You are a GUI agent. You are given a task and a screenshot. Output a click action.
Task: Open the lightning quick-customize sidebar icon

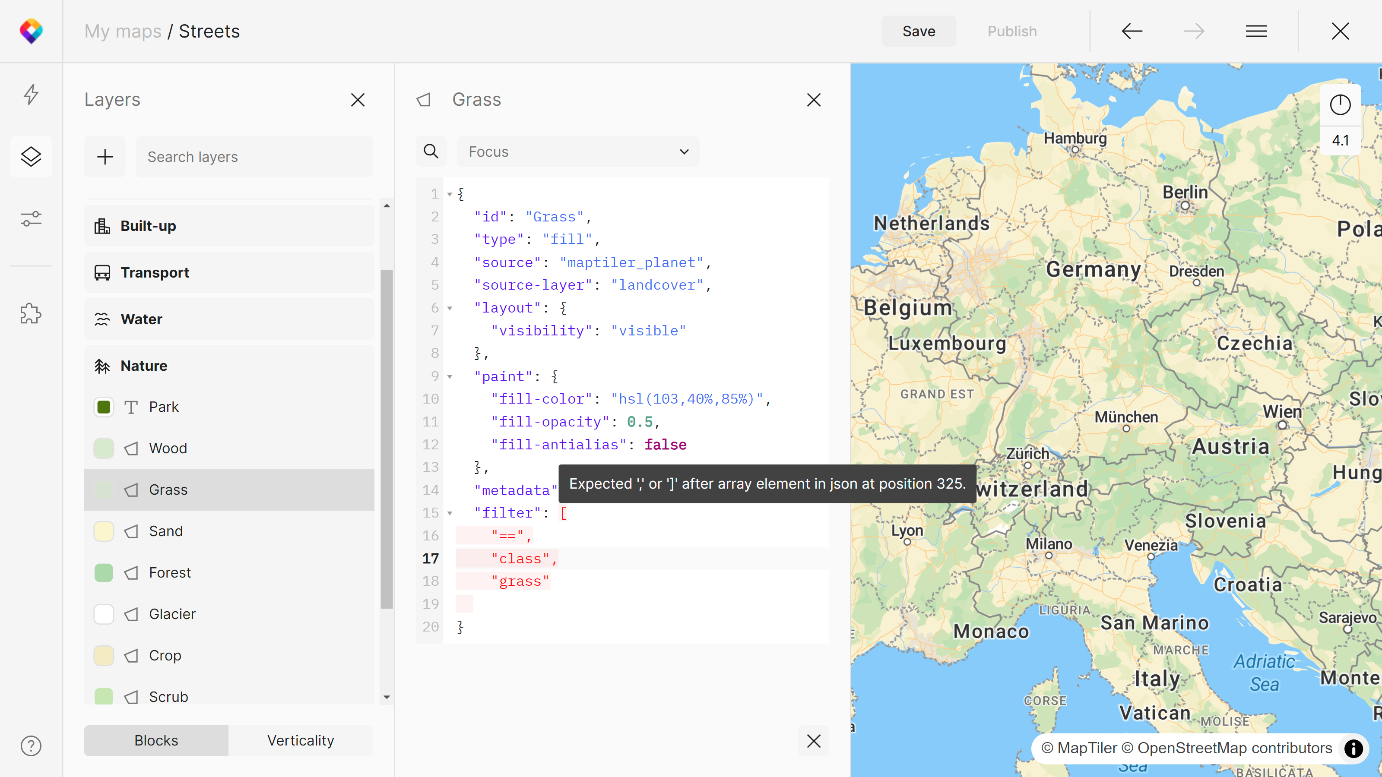[x=31, y=95]
